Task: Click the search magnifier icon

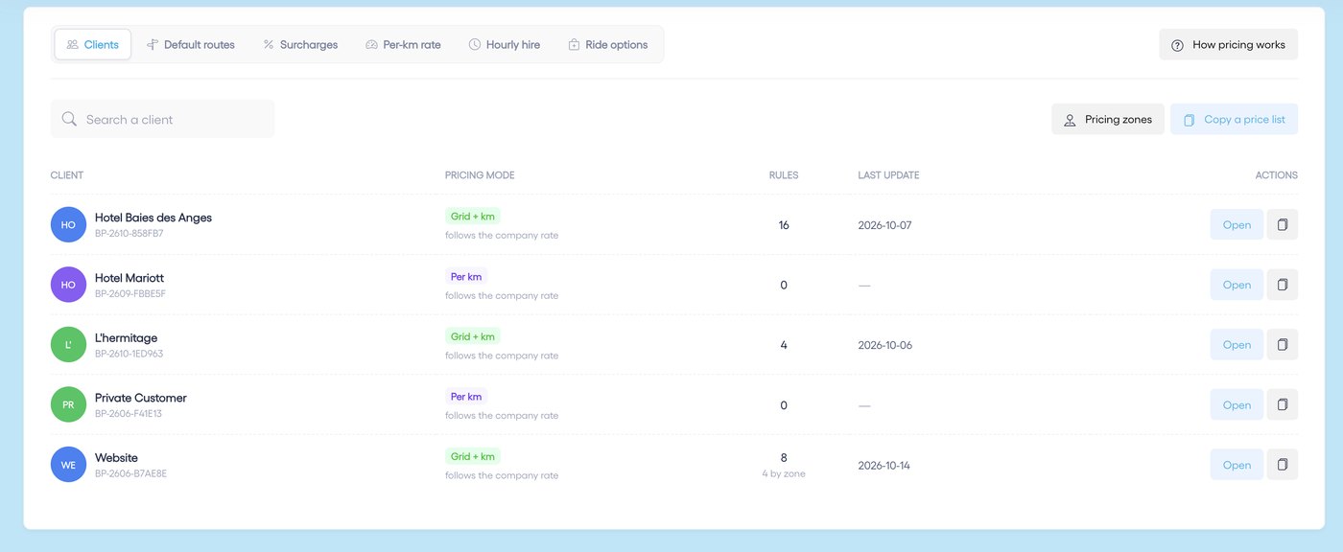Action: point(69,119)
